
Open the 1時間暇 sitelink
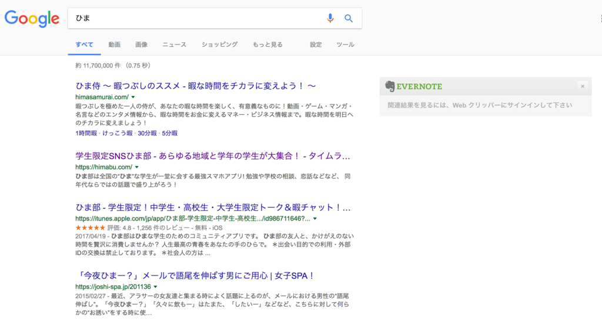(86, 133)
